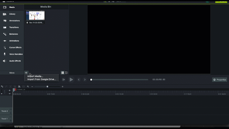Click the playback scrubber handle
Screen dimensions: 229x129
point(91,80)
